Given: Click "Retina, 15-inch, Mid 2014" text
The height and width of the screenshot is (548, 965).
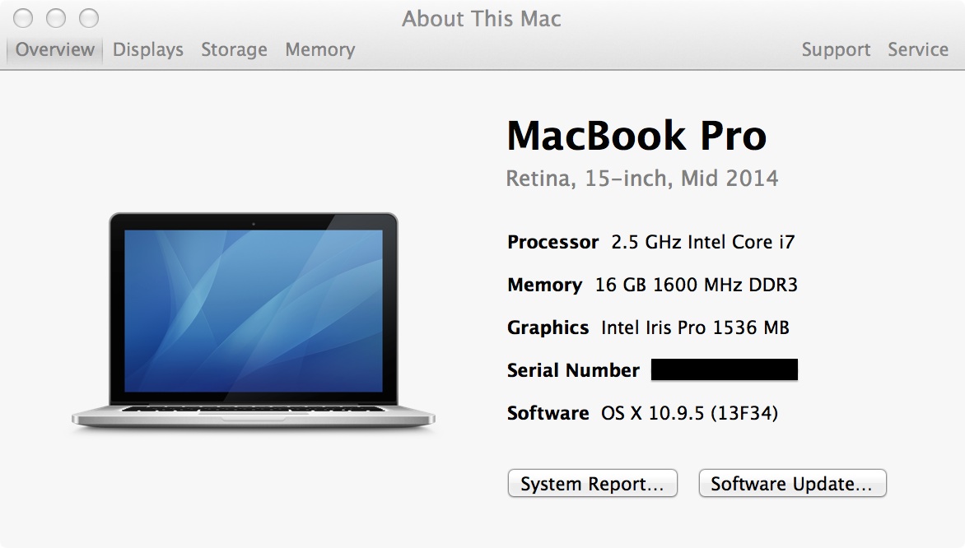Looking at the screenshot, I should pos(642,179).
